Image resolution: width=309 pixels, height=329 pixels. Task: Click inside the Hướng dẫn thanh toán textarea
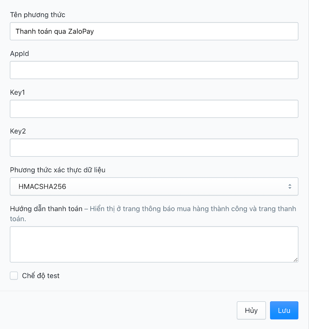(x=154, y=244)
